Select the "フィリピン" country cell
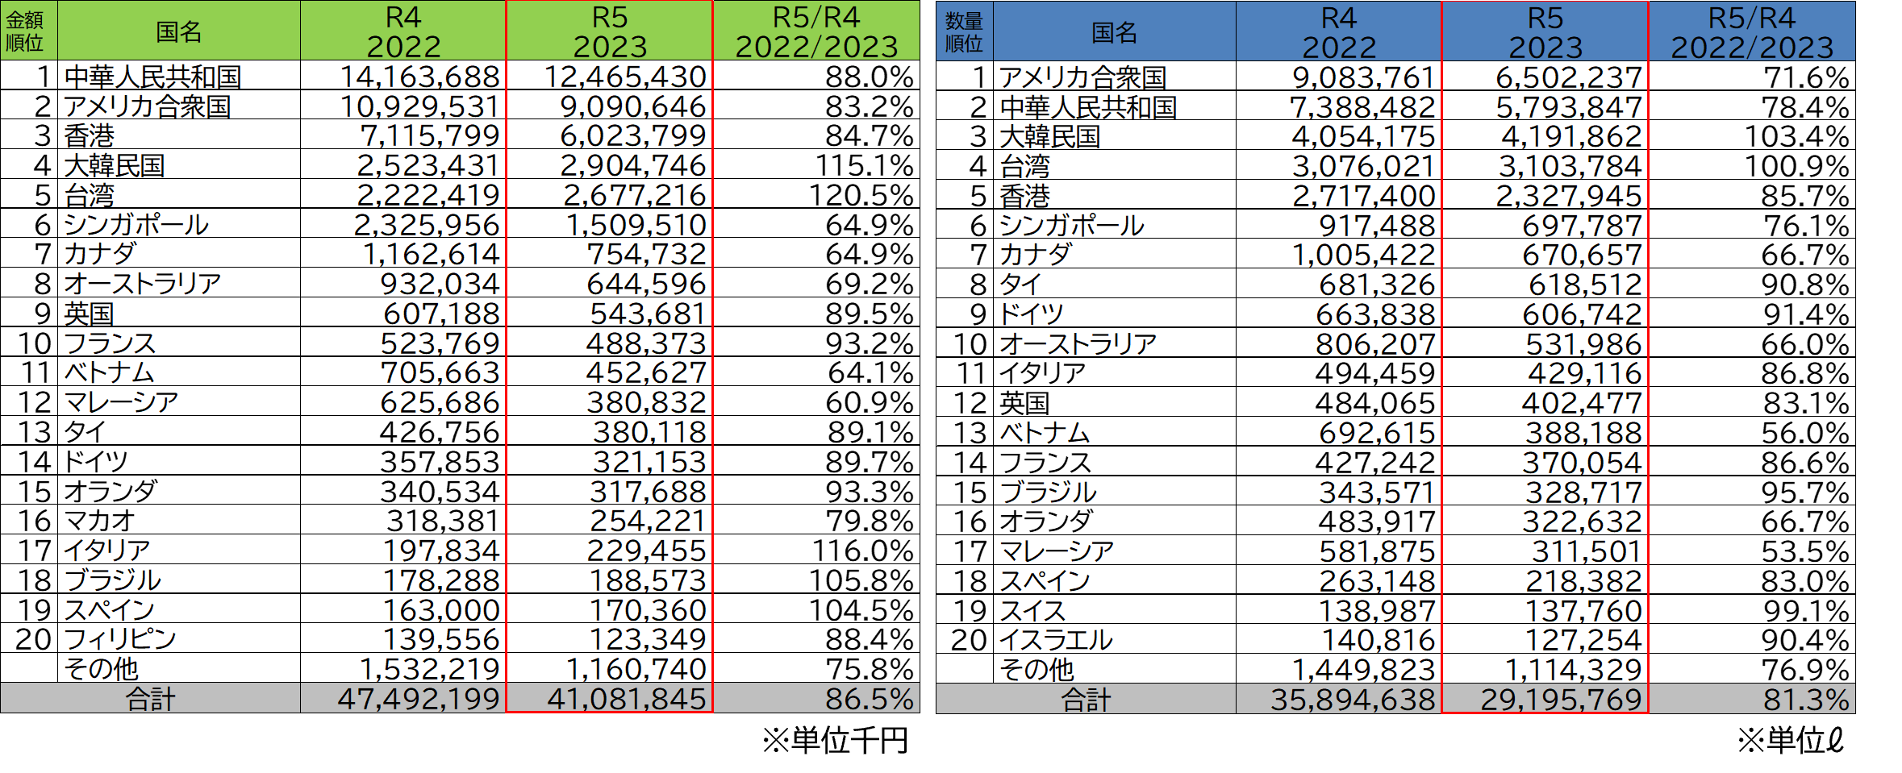The width and height of the screenshot is (1902, 773). pos(179,638)
